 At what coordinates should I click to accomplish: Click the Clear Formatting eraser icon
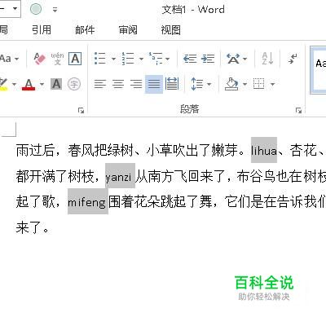tap(40, 59)
